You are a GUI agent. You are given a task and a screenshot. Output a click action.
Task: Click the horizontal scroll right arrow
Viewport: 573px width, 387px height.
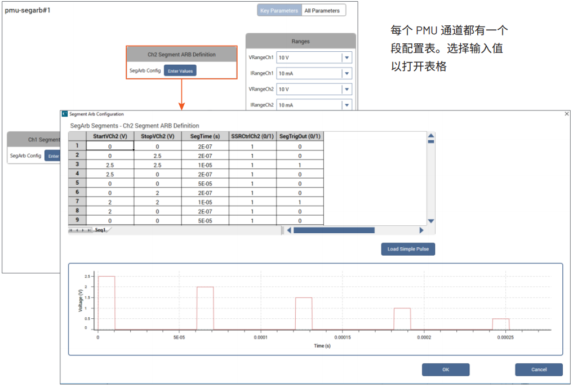click(x=421, y=230)
